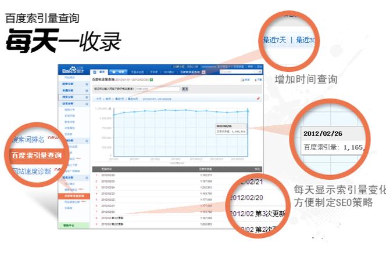Sort by the 更新时间 column header
The image size is (386, 254).
click(x=106, y=169)
